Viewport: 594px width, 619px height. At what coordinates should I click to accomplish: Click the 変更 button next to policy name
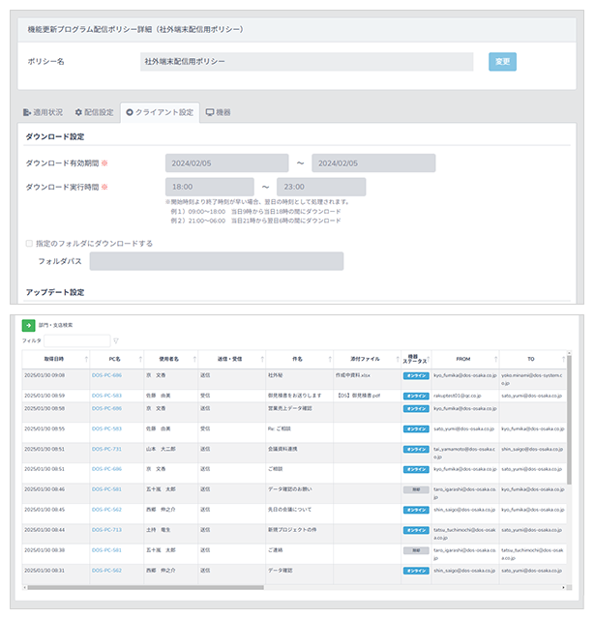point(502,62)
